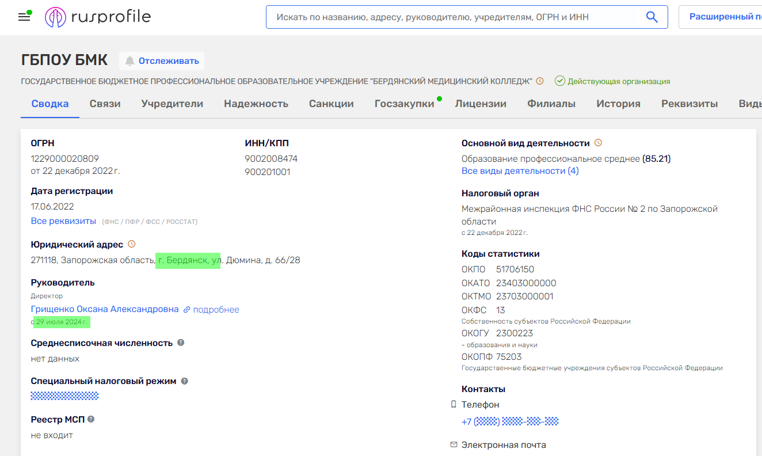Screen dimensions: 762x456
Task: Open the Госзакупки tab
Action: [404, 104]
